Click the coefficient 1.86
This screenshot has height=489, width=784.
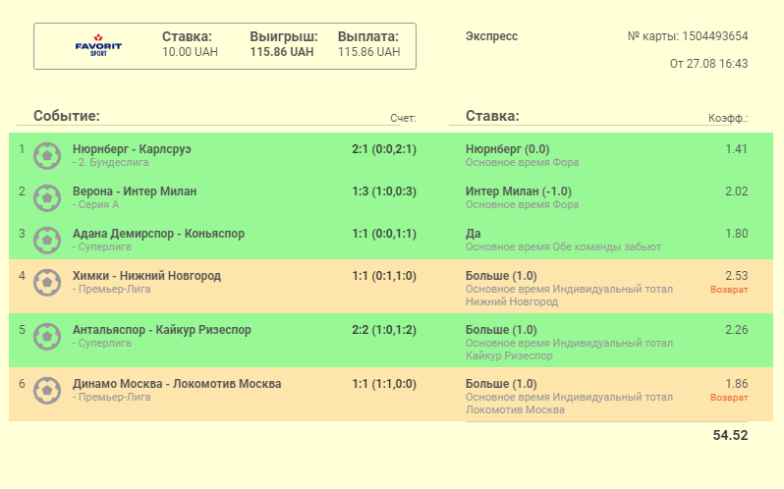(737, 384)
